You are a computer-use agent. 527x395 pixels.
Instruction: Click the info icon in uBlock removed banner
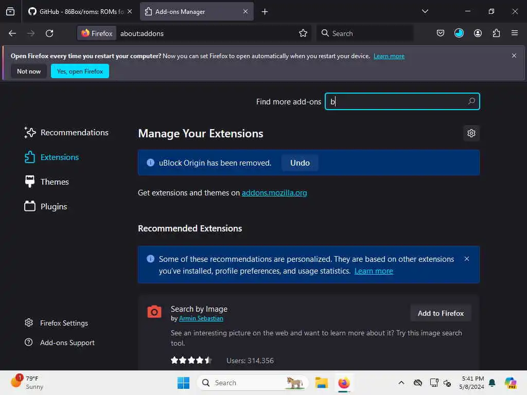(x=150, y=163)
